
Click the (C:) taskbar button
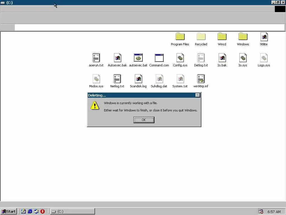click(73, 212)
